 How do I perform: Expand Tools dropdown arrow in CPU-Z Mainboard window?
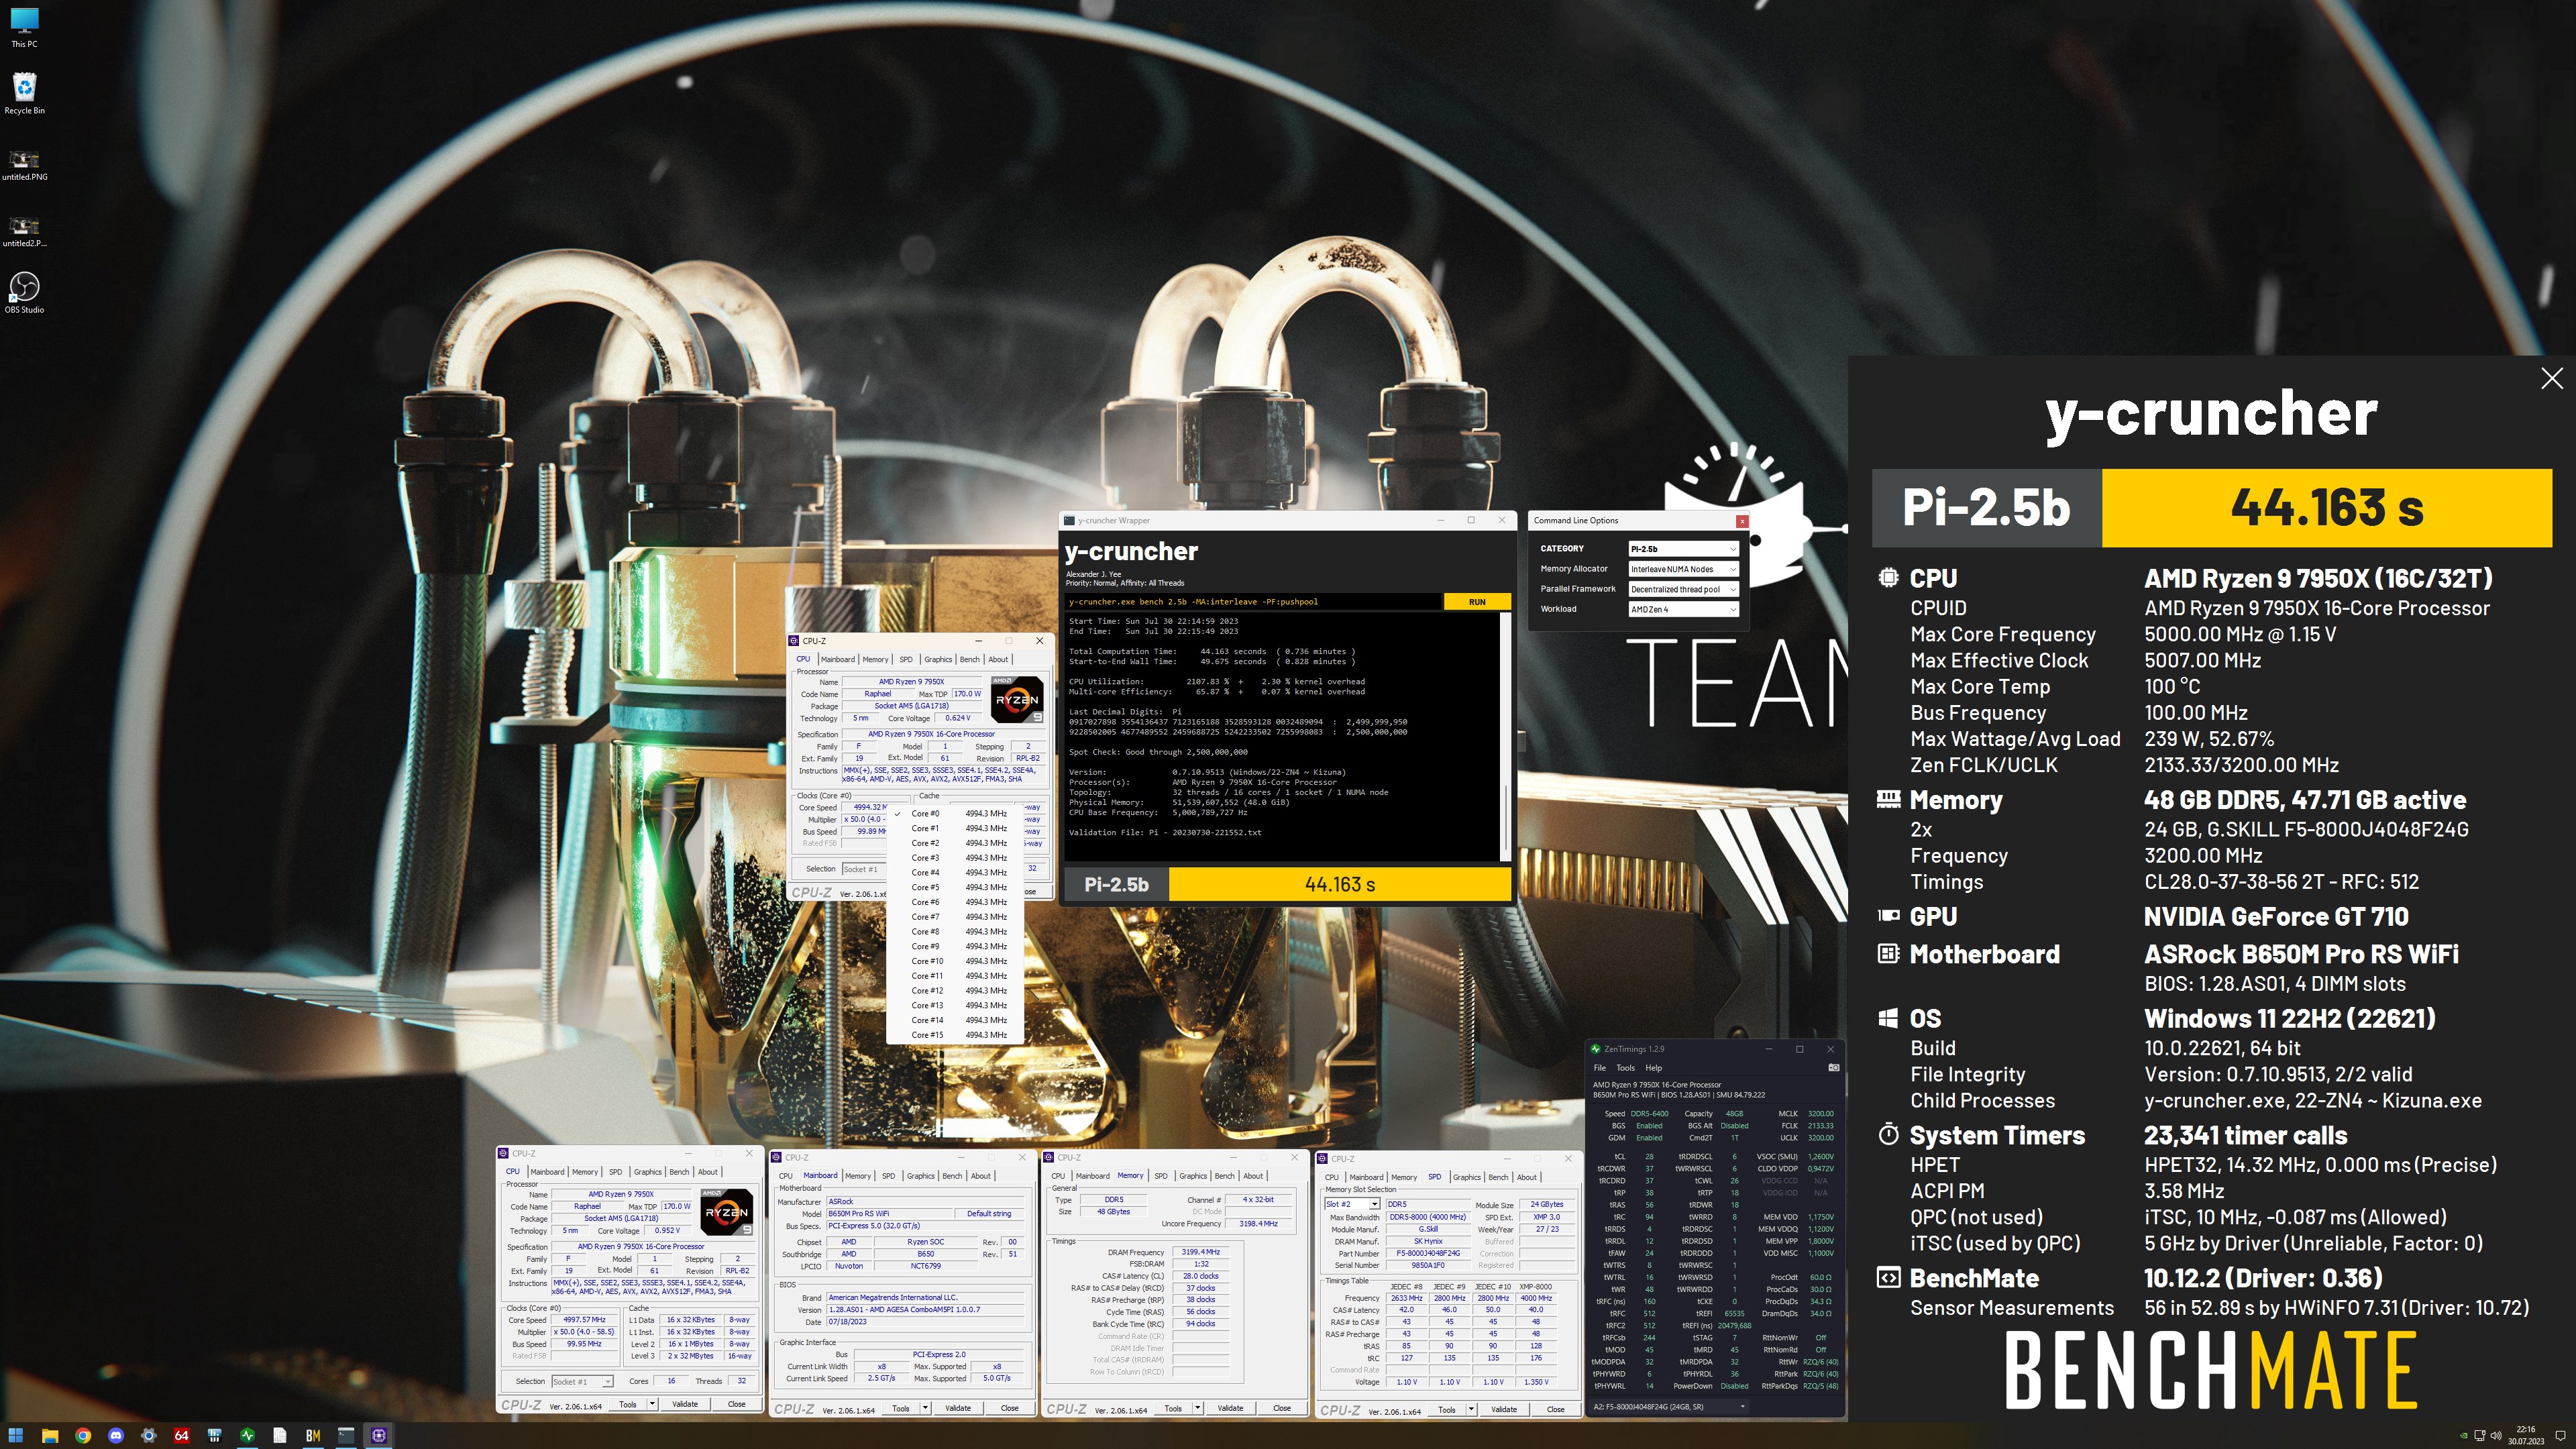point(925,1408)
